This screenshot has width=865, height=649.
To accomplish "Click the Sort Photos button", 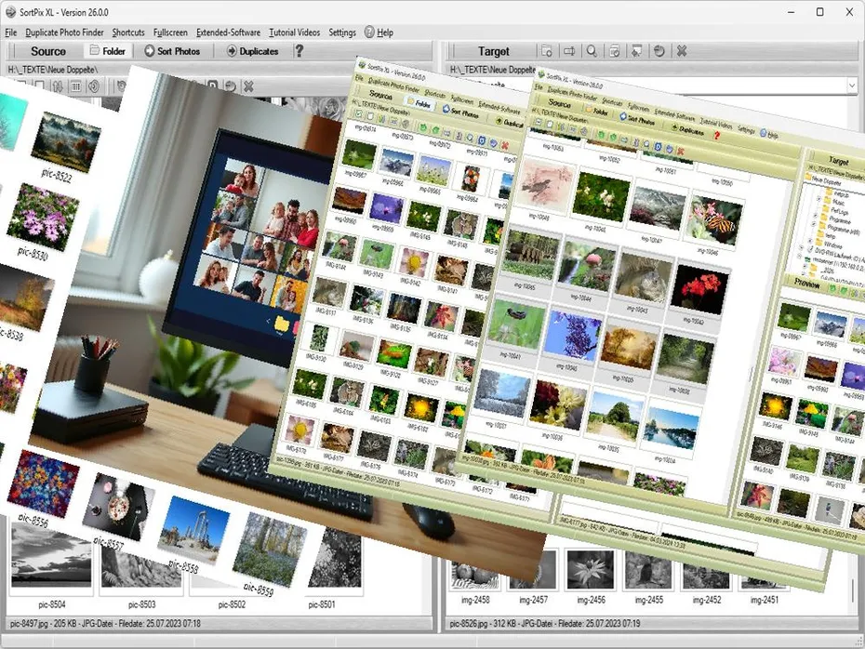I will 173,51.
